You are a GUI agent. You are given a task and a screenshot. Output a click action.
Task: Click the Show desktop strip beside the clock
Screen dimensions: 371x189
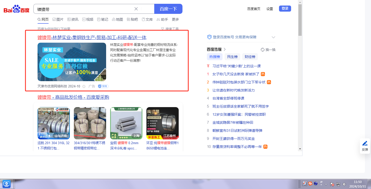369,184
